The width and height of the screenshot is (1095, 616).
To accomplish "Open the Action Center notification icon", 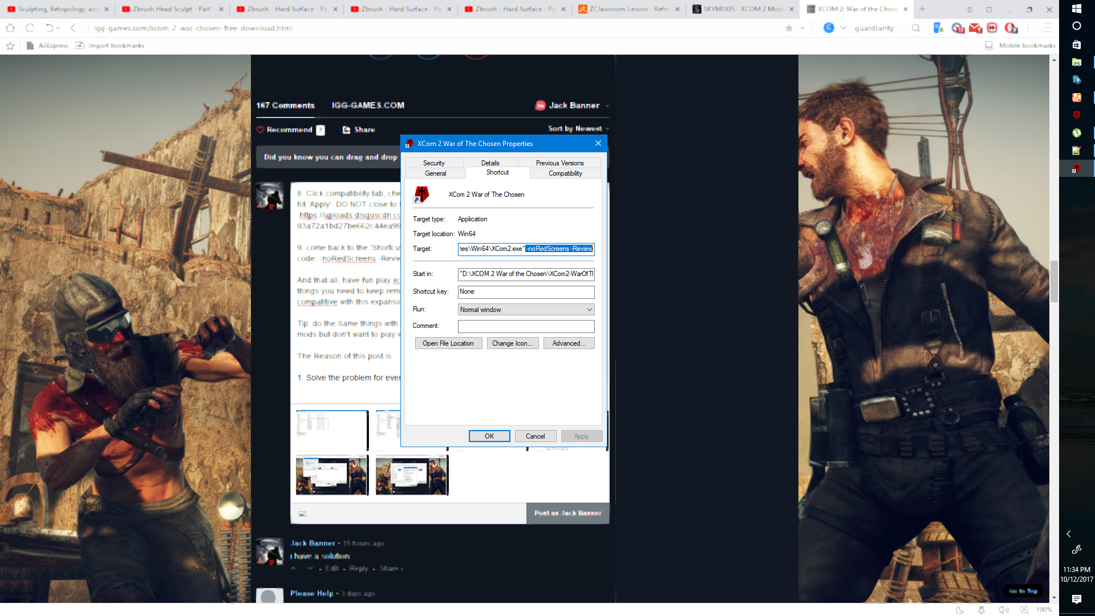I will click(x=1077, y=599).
